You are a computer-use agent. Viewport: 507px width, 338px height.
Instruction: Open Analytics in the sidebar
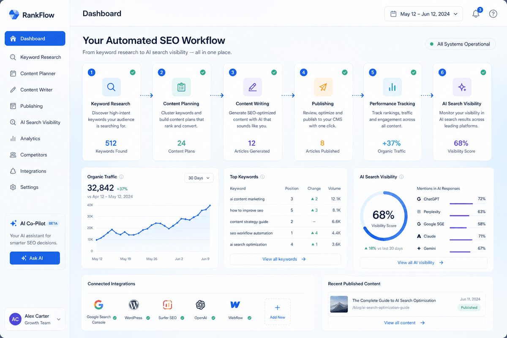click(x=35, y=139)
